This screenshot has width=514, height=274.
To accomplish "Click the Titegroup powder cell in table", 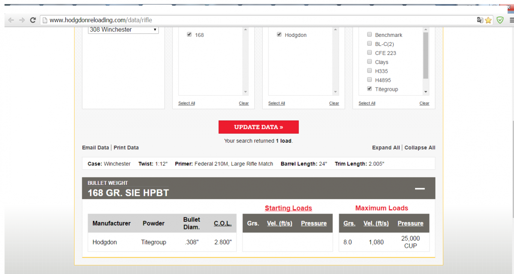I will [x=153, y=242].
